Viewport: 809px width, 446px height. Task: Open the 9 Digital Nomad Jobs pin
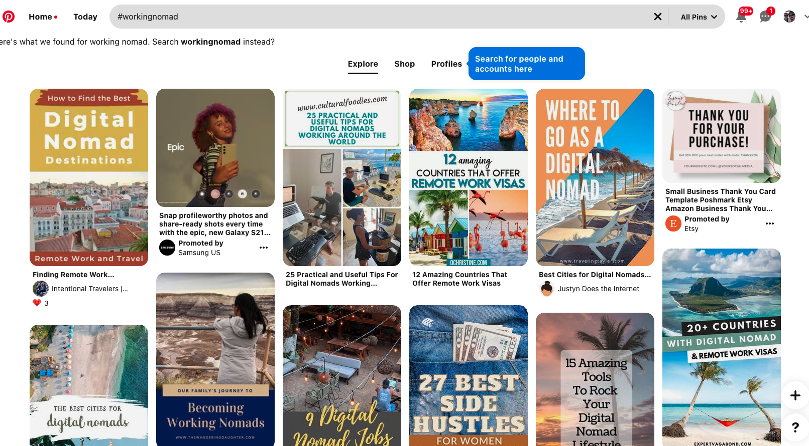click(x=342, y=376)
